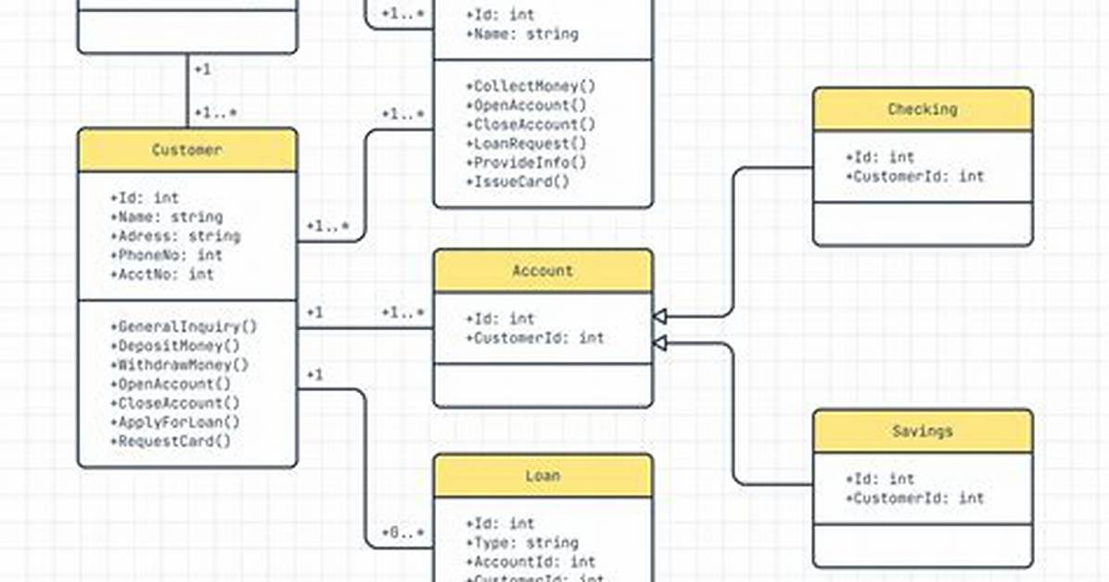Click '+Id: int' in the Account class
1109x582 pixels.
coord(500,319)
